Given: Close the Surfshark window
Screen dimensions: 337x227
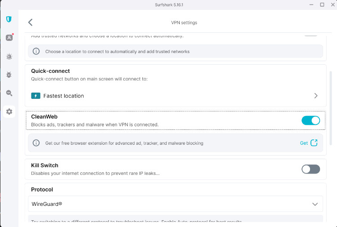Looking at the screenshot, I should click(333, 5).
